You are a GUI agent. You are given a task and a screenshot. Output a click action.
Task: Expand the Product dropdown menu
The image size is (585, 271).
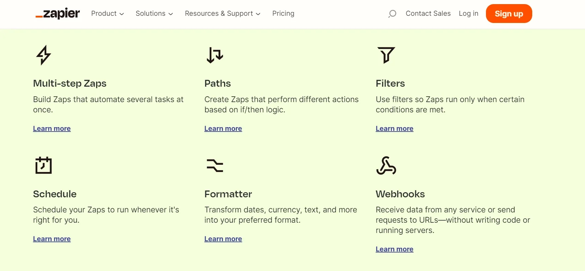point(107,13)
